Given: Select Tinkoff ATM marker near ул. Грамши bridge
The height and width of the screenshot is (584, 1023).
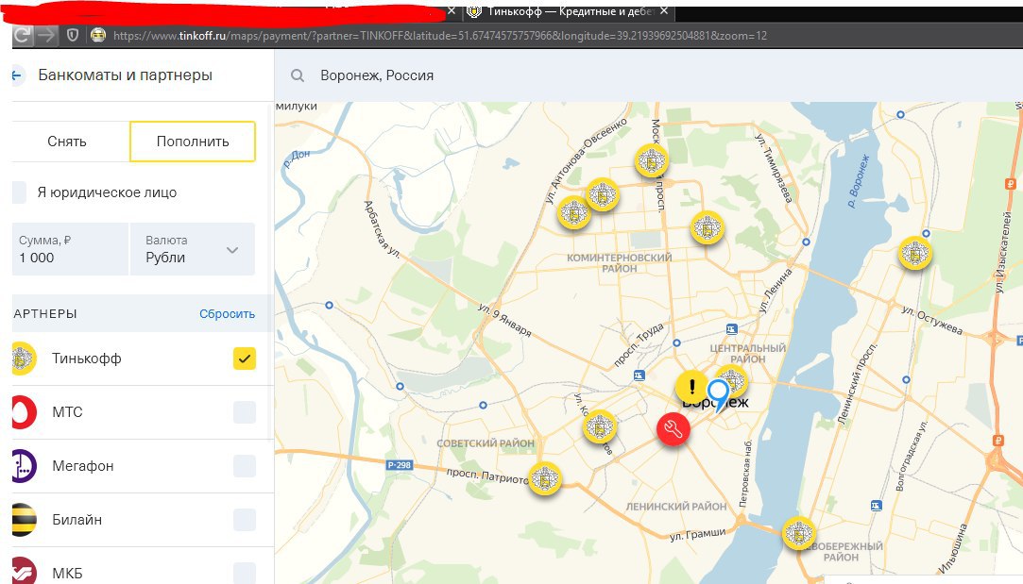Looking at the screenshot, I should click(798, 533).
